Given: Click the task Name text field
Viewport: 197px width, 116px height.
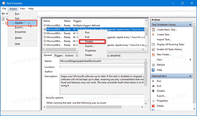Looking at the screenshot, I should coord(102,61).
